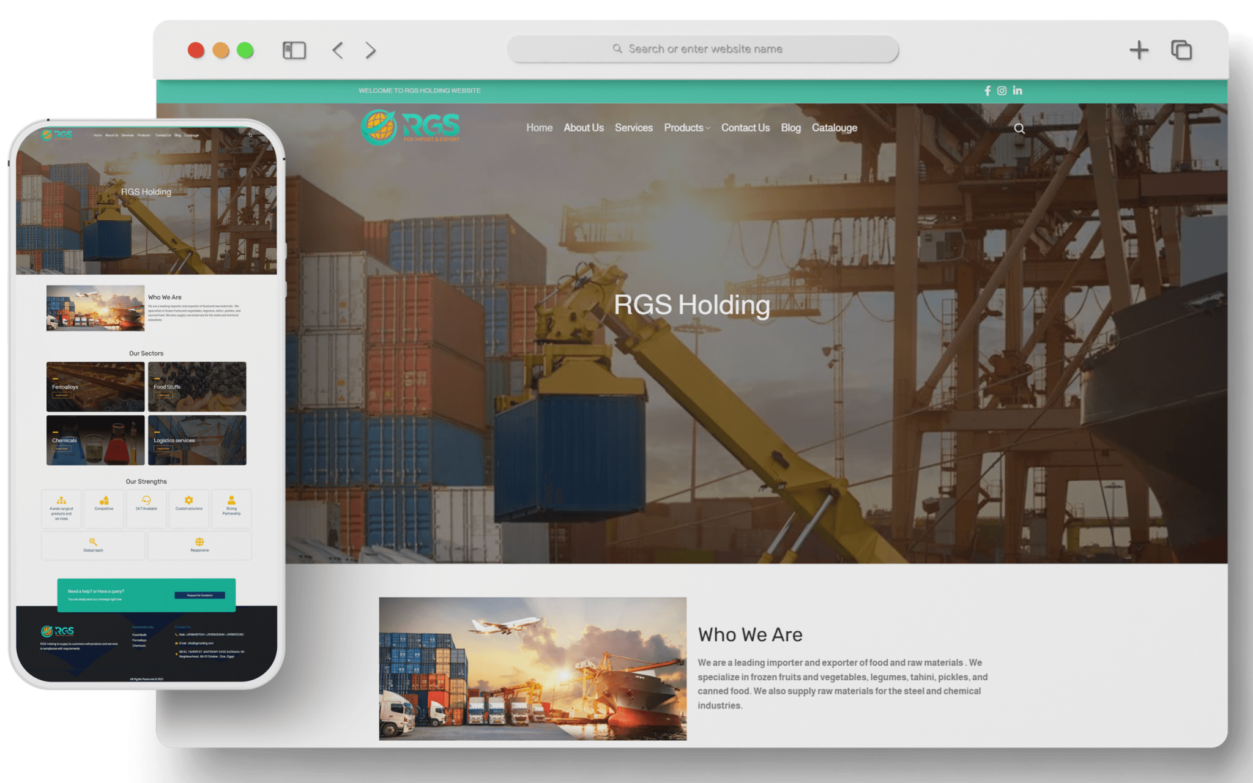Tap Services in the phone navigation
The height and width of the screenshot is (783, 1253).
point(127,135)
